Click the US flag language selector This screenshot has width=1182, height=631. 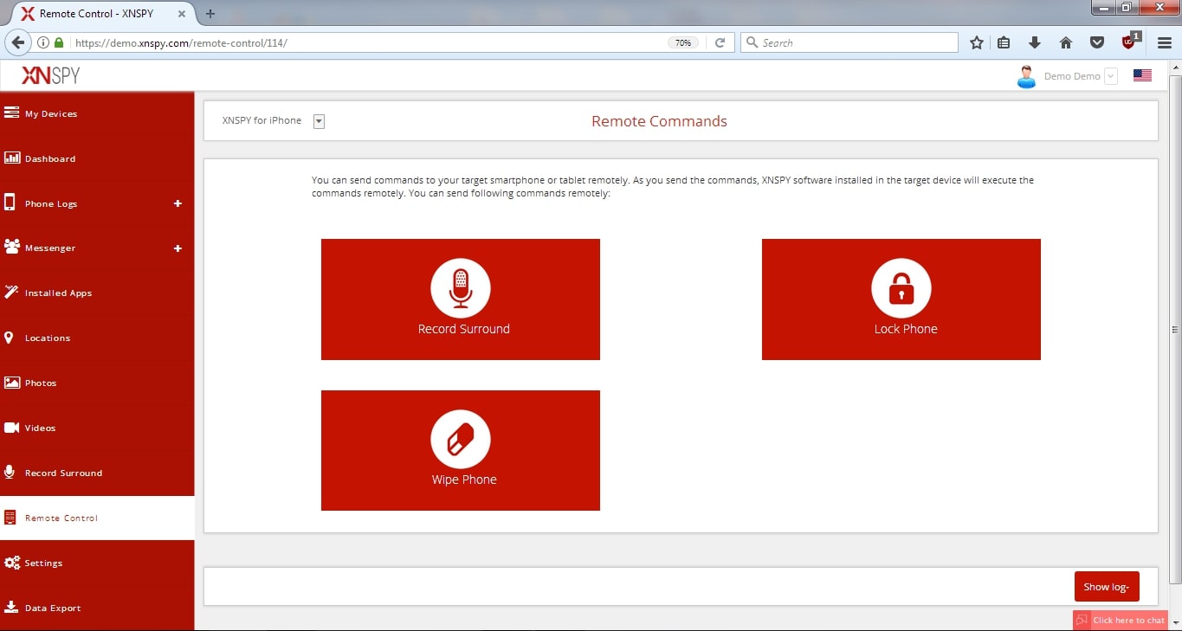click(x=1142, y=75)
